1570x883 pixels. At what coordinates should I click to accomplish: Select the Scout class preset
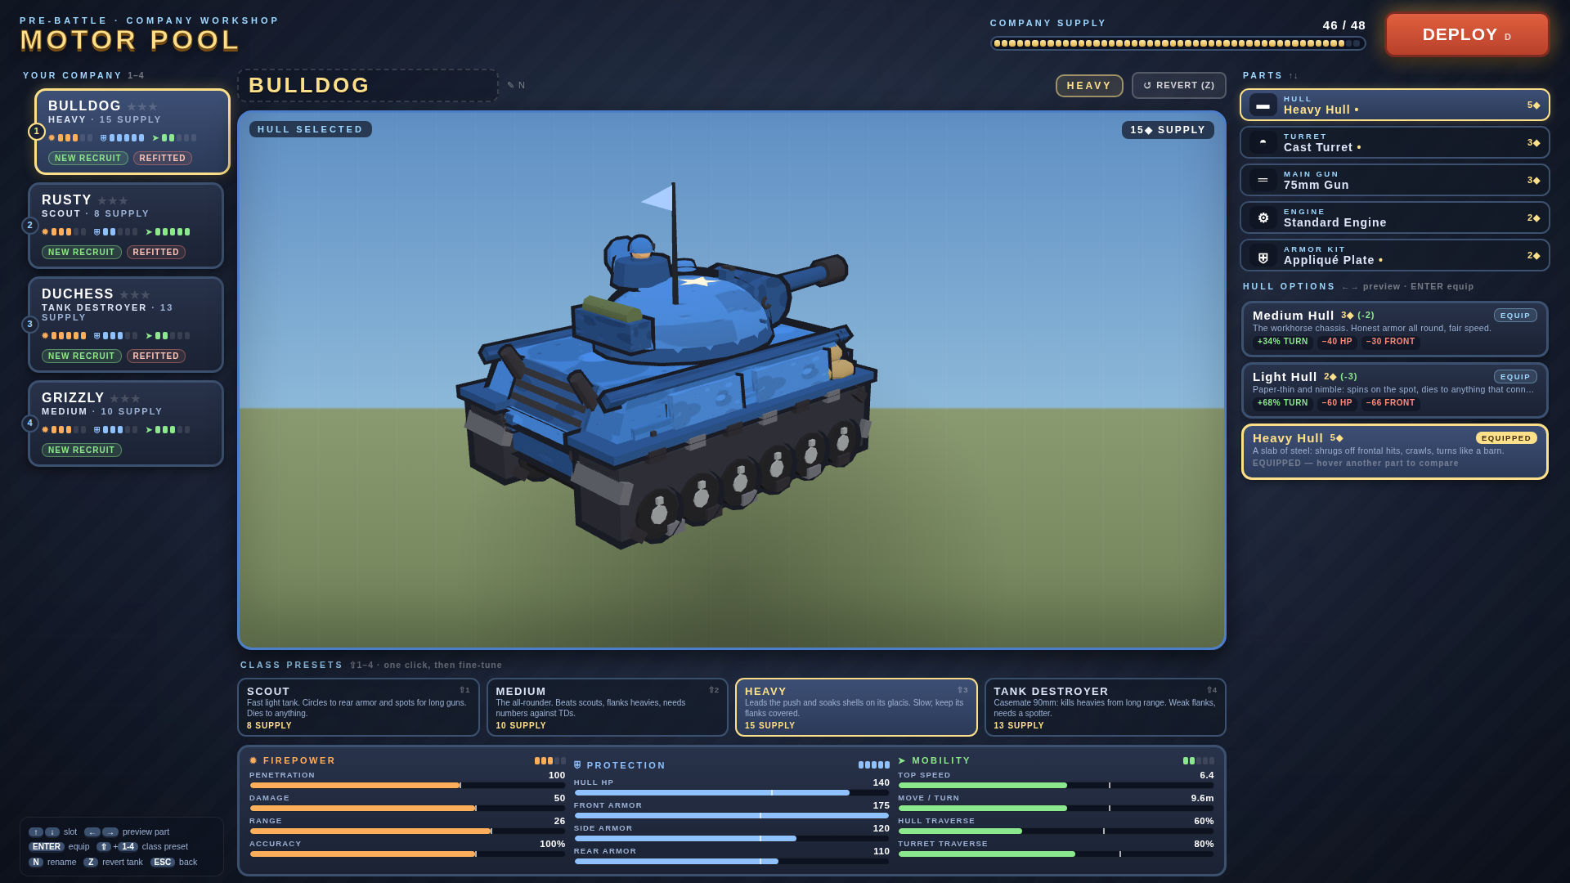pyautogui.click(x=358, y=707)
